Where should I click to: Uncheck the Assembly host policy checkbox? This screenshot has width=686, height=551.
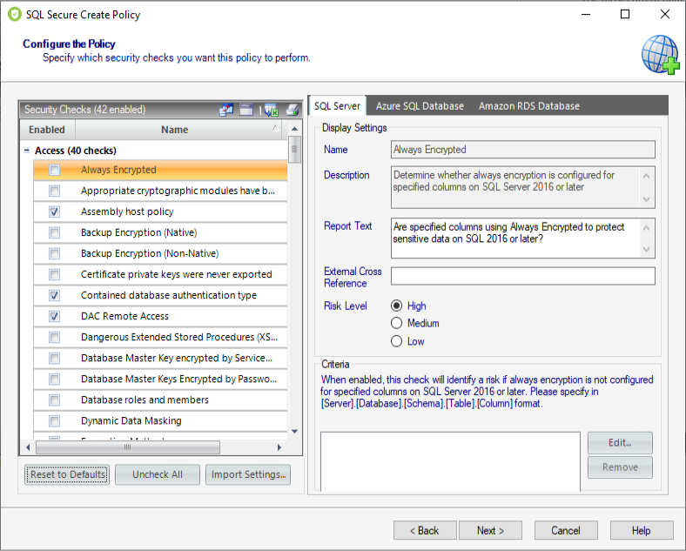[54, 212]
